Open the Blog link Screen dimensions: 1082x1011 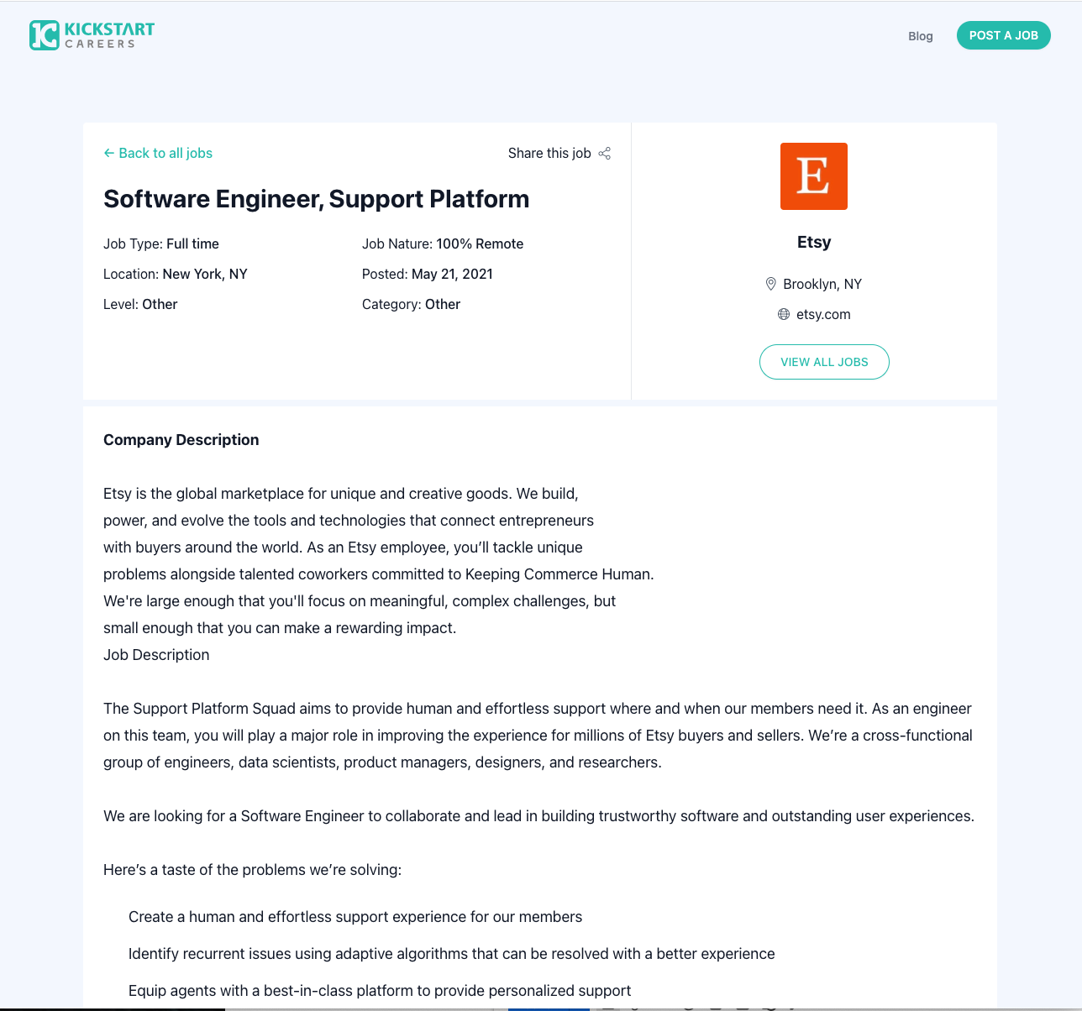coord(921,36)
